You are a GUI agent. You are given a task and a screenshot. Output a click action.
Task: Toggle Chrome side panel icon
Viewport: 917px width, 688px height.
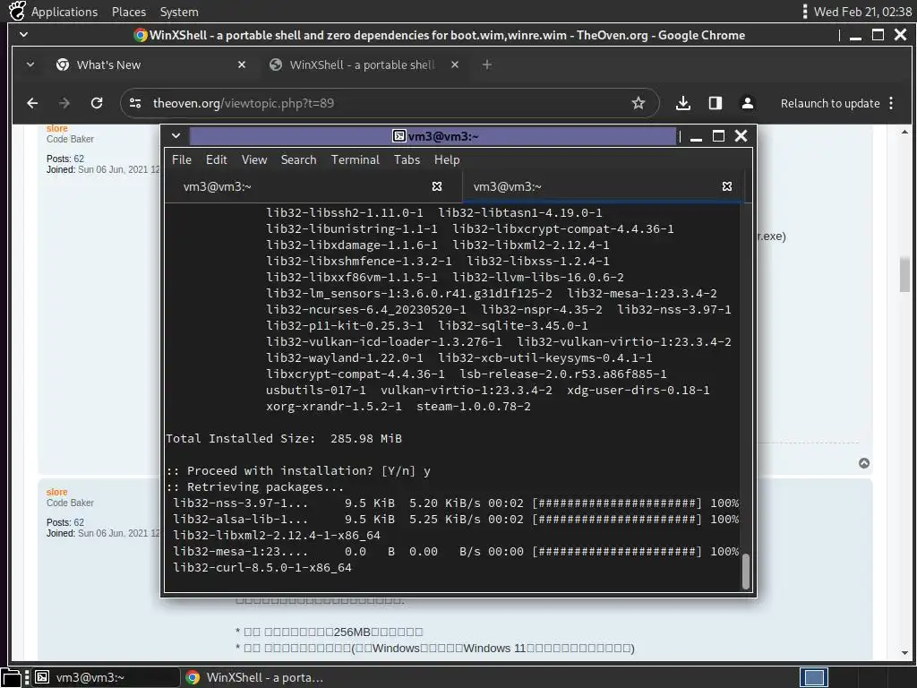coord(716,104)
